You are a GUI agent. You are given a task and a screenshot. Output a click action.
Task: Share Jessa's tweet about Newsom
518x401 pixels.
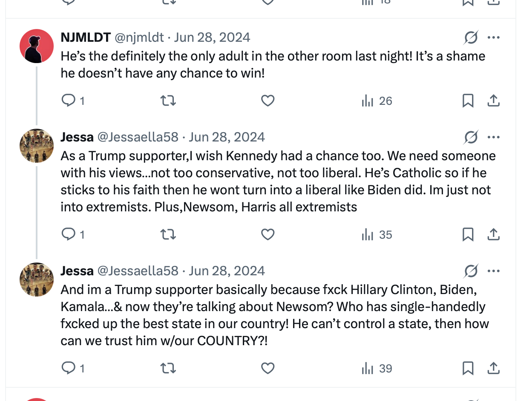click(x=493, y=369)
